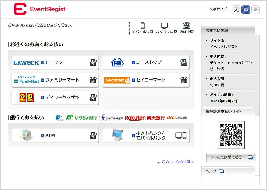Click the イベントレジスト site name text

[224, 47]
